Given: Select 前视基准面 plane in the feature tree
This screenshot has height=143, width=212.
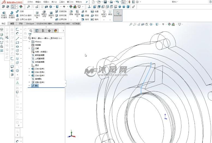Looking at the screenshot, I should [40, 55].
